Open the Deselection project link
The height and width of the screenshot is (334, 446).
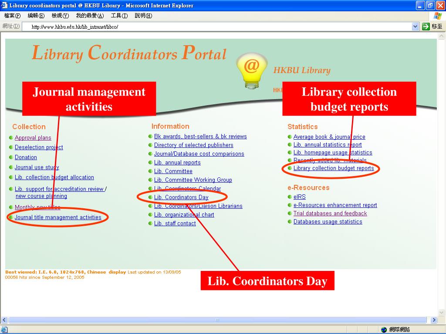tap(39, 147)
